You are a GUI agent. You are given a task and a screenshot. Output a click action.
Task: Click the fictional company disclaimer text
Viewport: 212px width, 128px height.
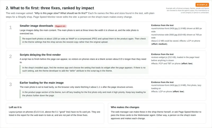tap(188, 11)
